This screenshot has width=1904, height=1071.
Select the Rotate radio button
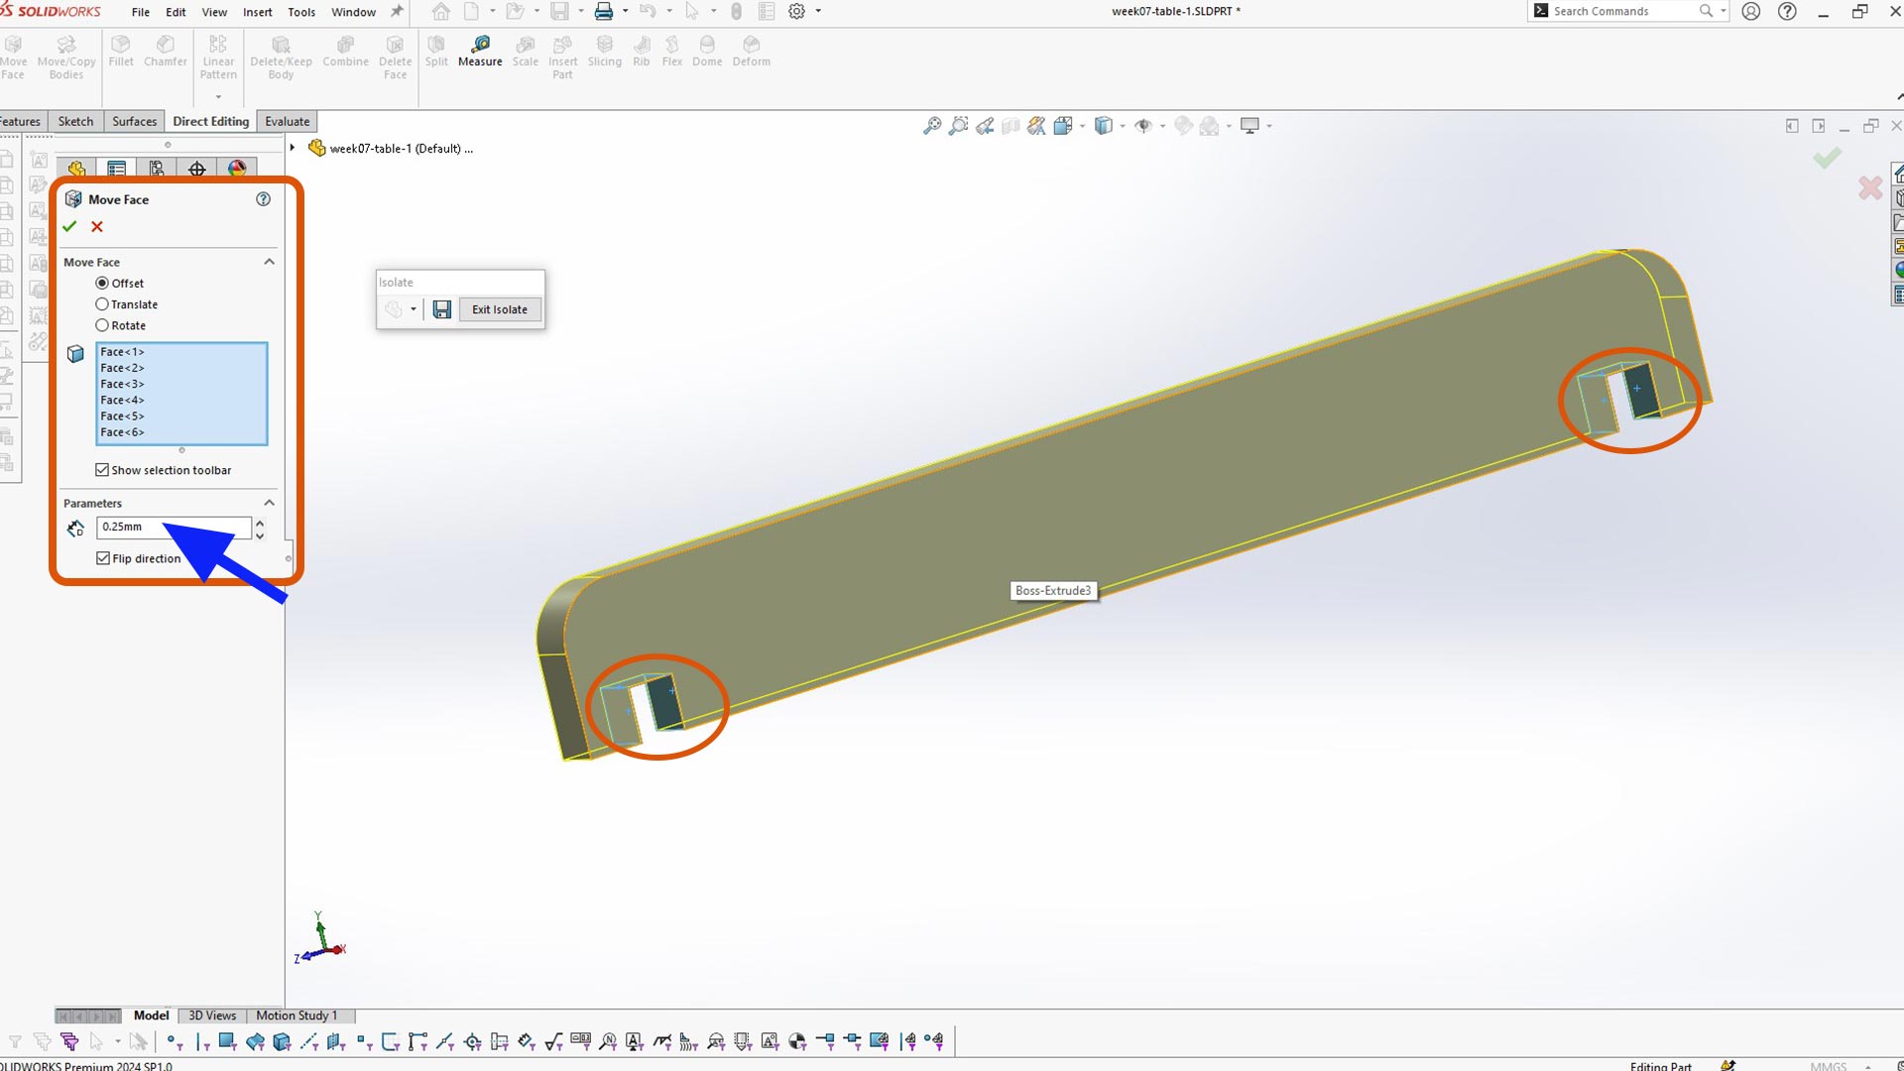point(102,325)
